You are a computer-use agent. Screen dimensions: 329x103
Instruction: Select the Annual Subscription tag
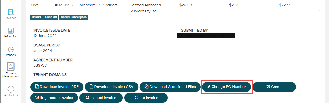coord(74,17)
